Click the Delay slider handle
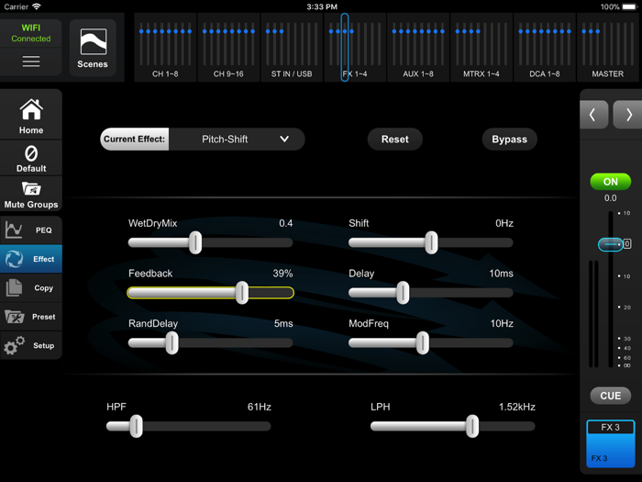The image size is (642, 482). (403, 293)
